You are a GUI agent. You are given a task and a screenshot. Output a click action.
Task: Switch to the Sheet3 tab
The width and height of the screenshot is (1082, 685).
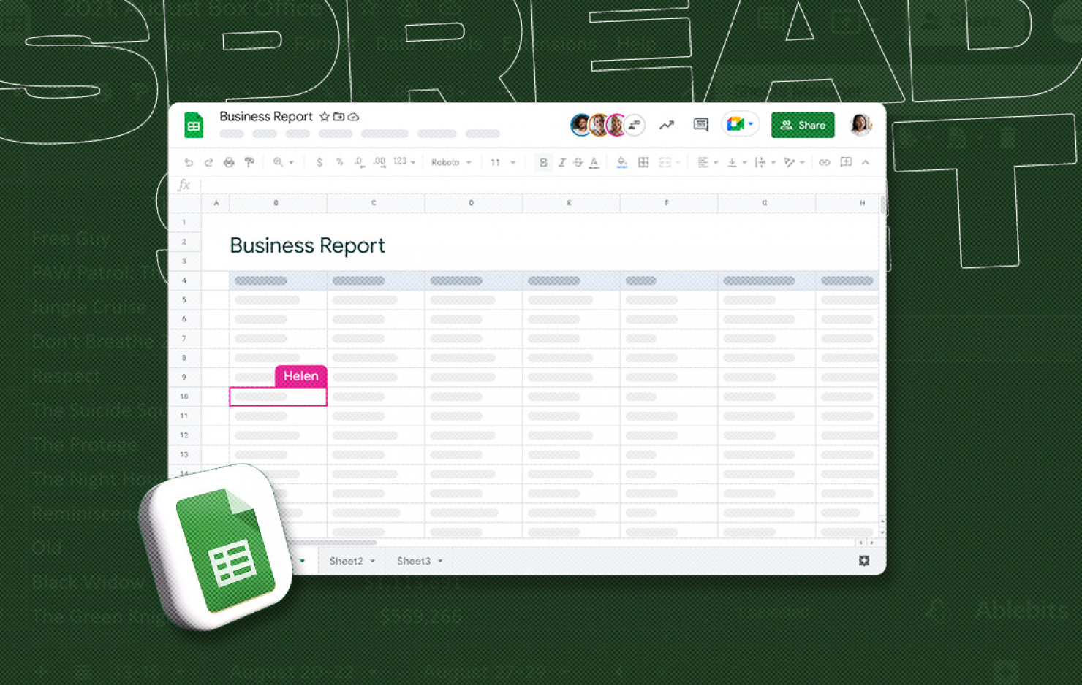[413, 561]
